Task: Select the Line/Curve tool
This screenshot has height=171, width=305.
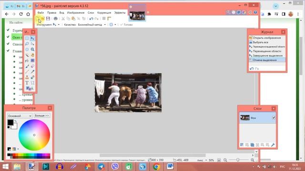Action: coord(32,83)
